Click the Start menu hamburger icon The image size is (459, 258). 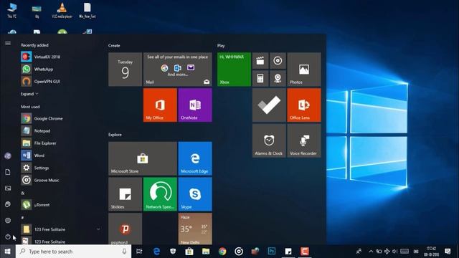pyautogui.click(x=8, y=43)
